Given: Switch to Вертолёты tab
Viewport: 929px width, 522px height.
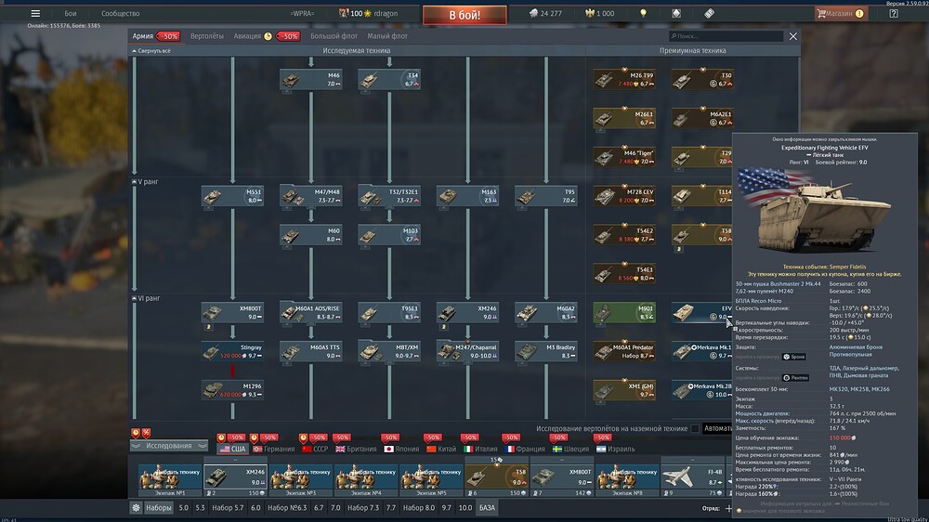Looking at the screenshot, I should [207, 36].
